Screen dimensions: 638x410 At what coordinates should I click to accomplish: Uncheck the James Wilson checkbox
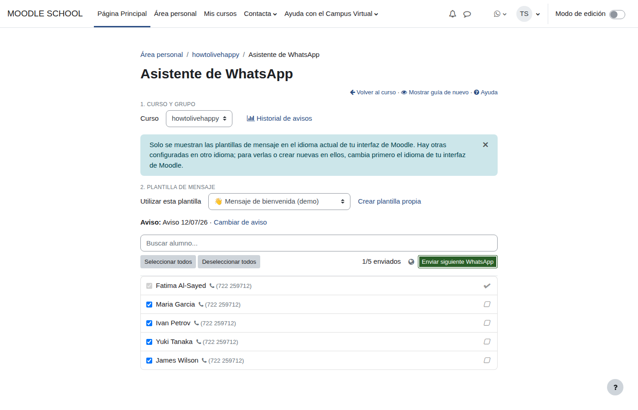pyautogui.click(x=149, y=360)
